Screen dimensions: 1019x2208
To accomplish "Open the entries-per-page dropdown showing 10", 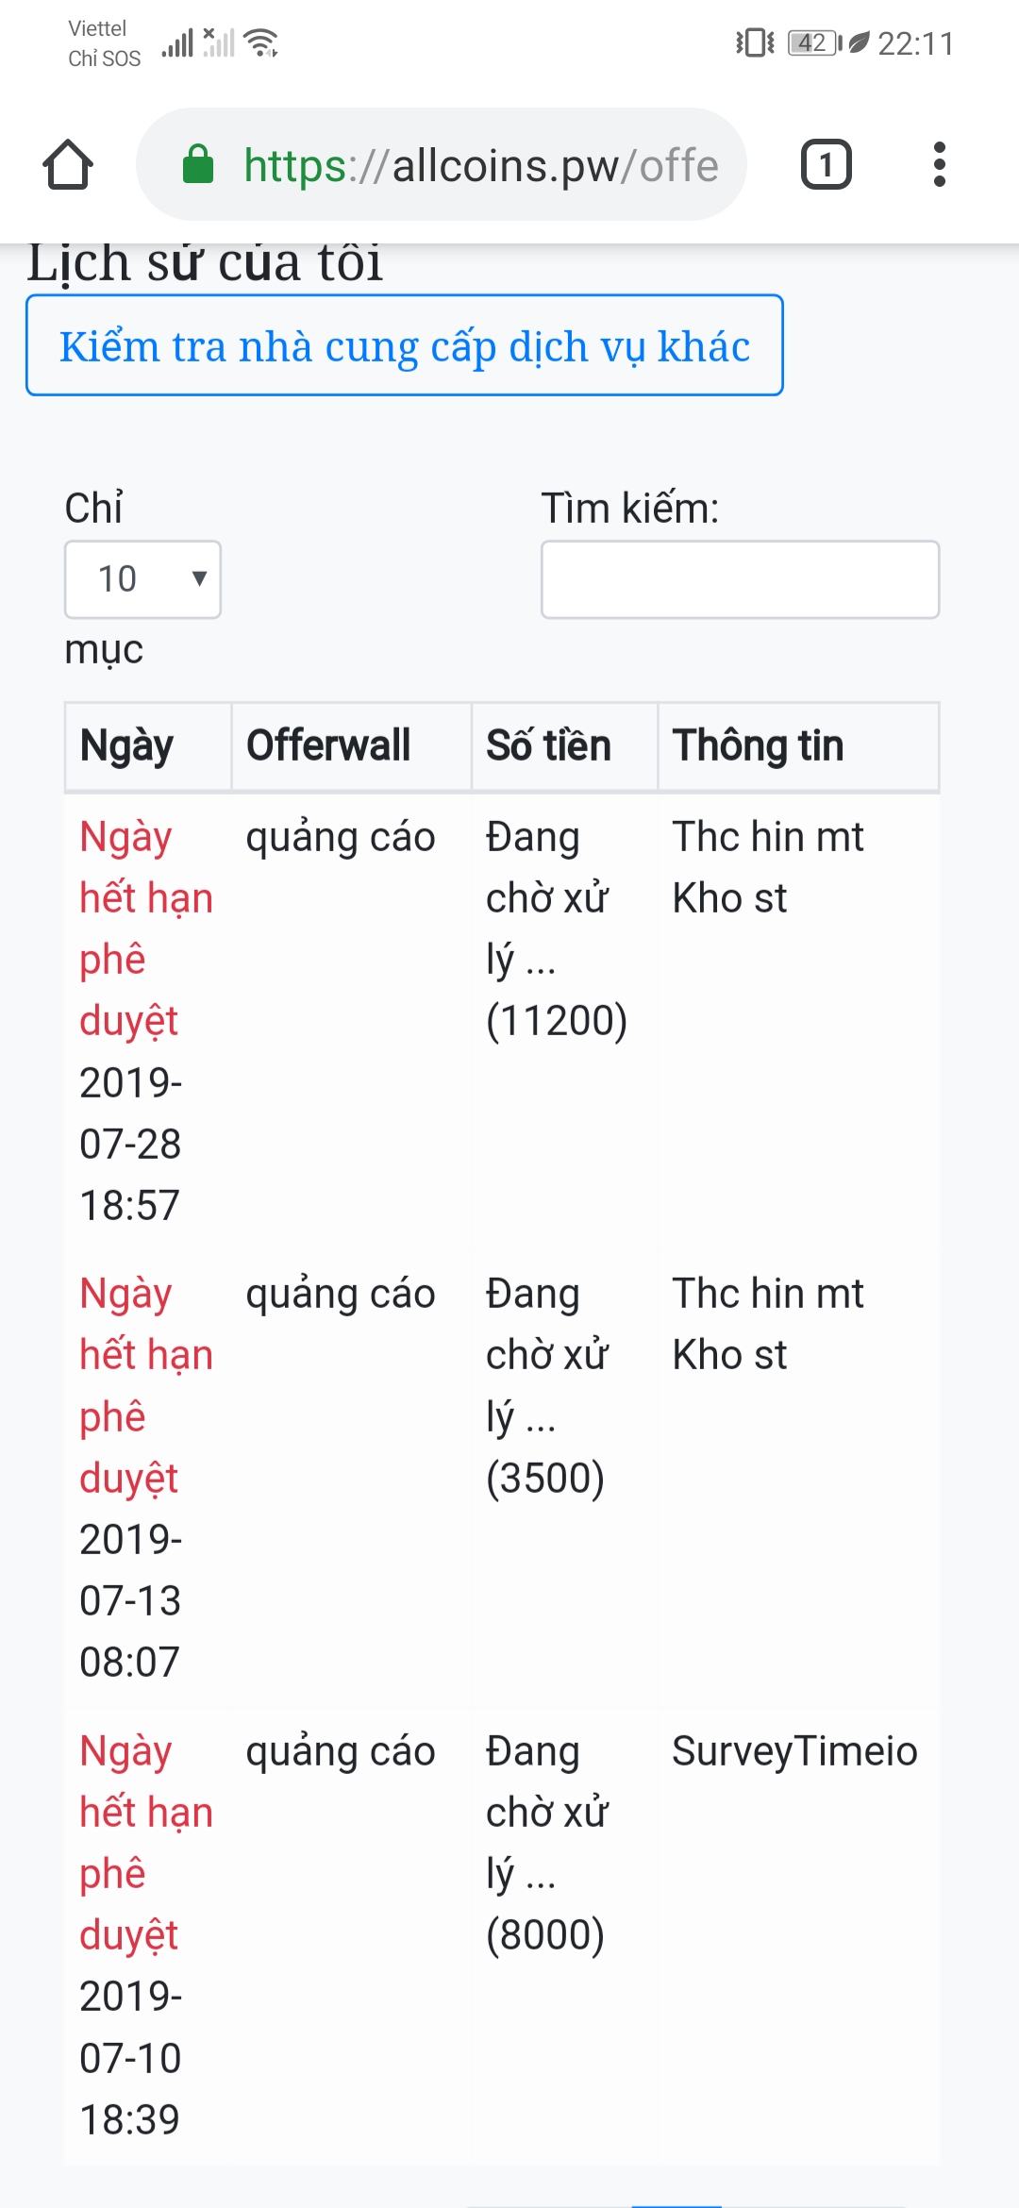I will (142, 579).
